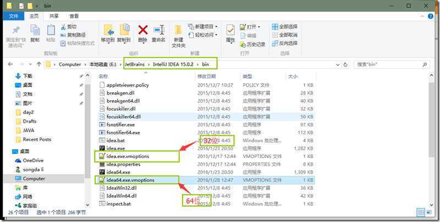
Task: Click the search bin input field
Action: coord(388,64)
